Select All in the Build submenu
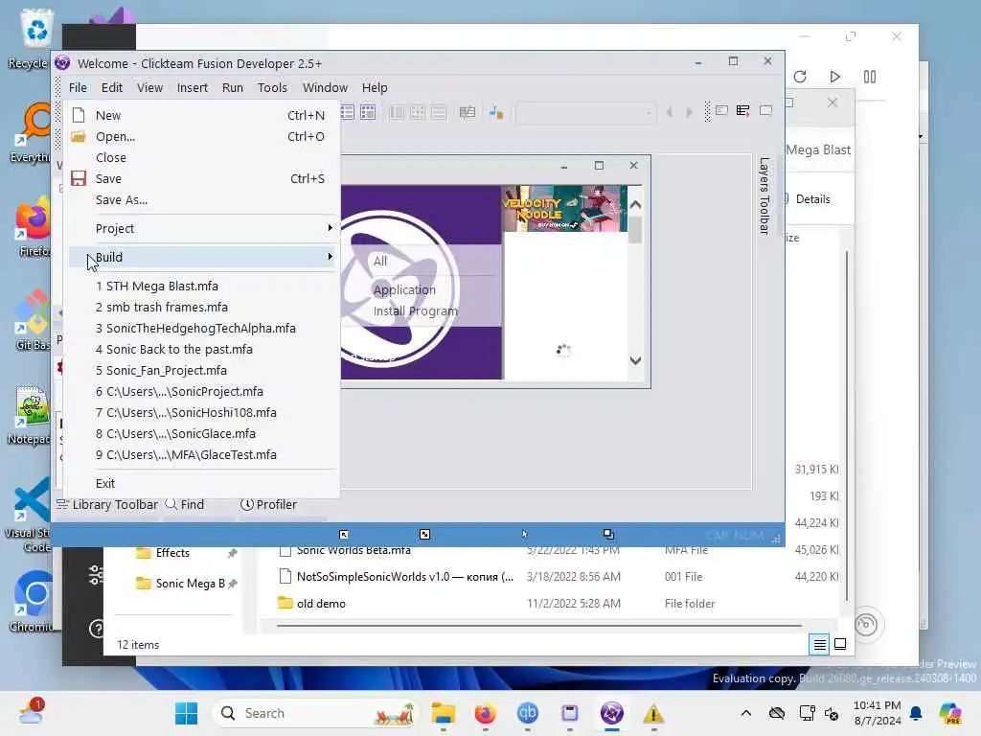This screenshot has height=736, width=981. pyautogui.click(x=380, y=261)
